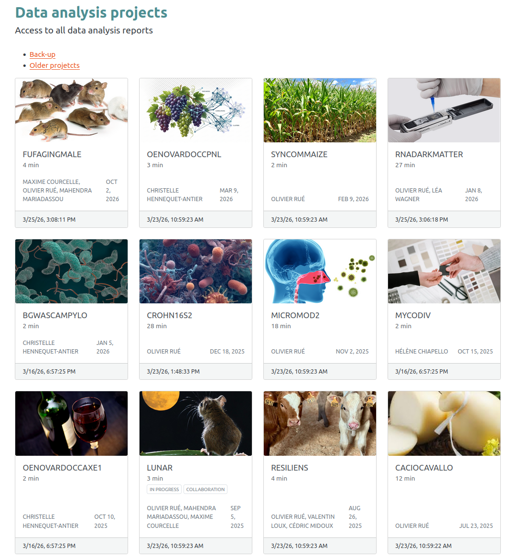Open the OENOVARDOCCPNL project title
This screenshot has width=508, height=558.
[184, 154]
